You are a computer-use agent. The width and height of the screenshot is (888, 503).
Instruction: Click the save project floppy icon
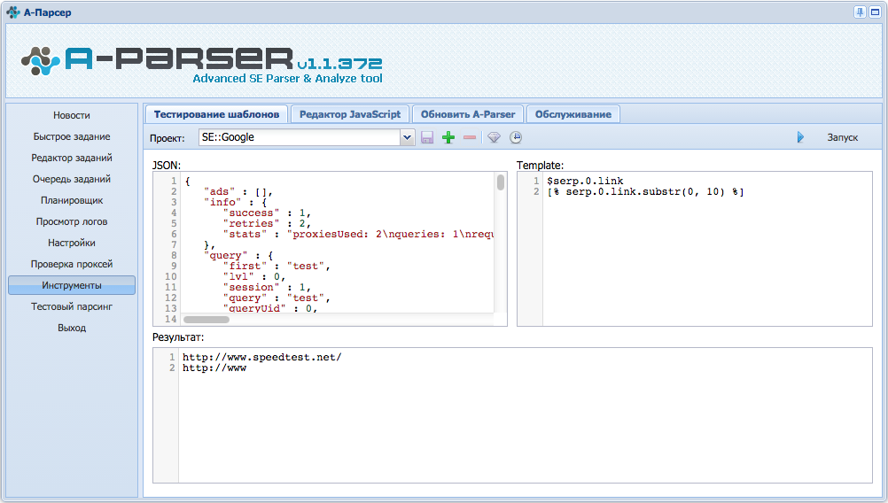[427, 137]
